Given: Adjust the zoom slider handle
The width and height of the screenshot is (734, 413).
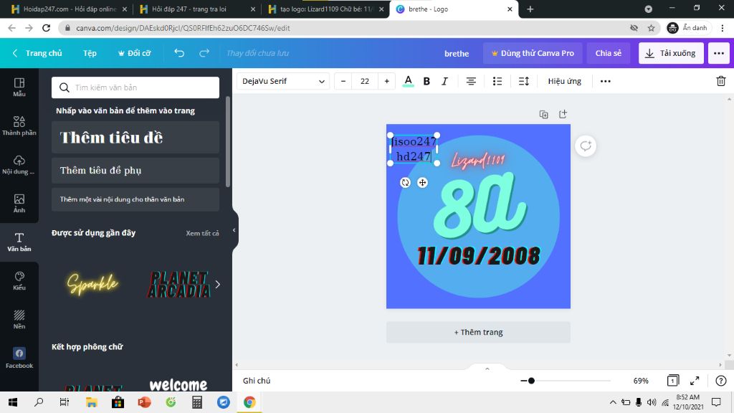Looking at the screenshot, I should (531, 381).
